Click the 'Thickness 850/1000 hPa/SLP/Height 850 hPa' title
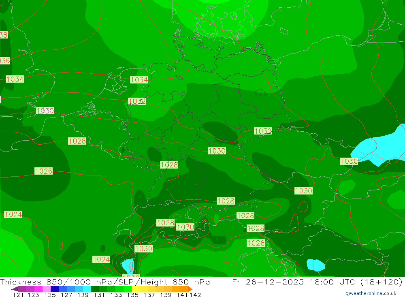Screen dimensions: 405x297 point(105,282)
